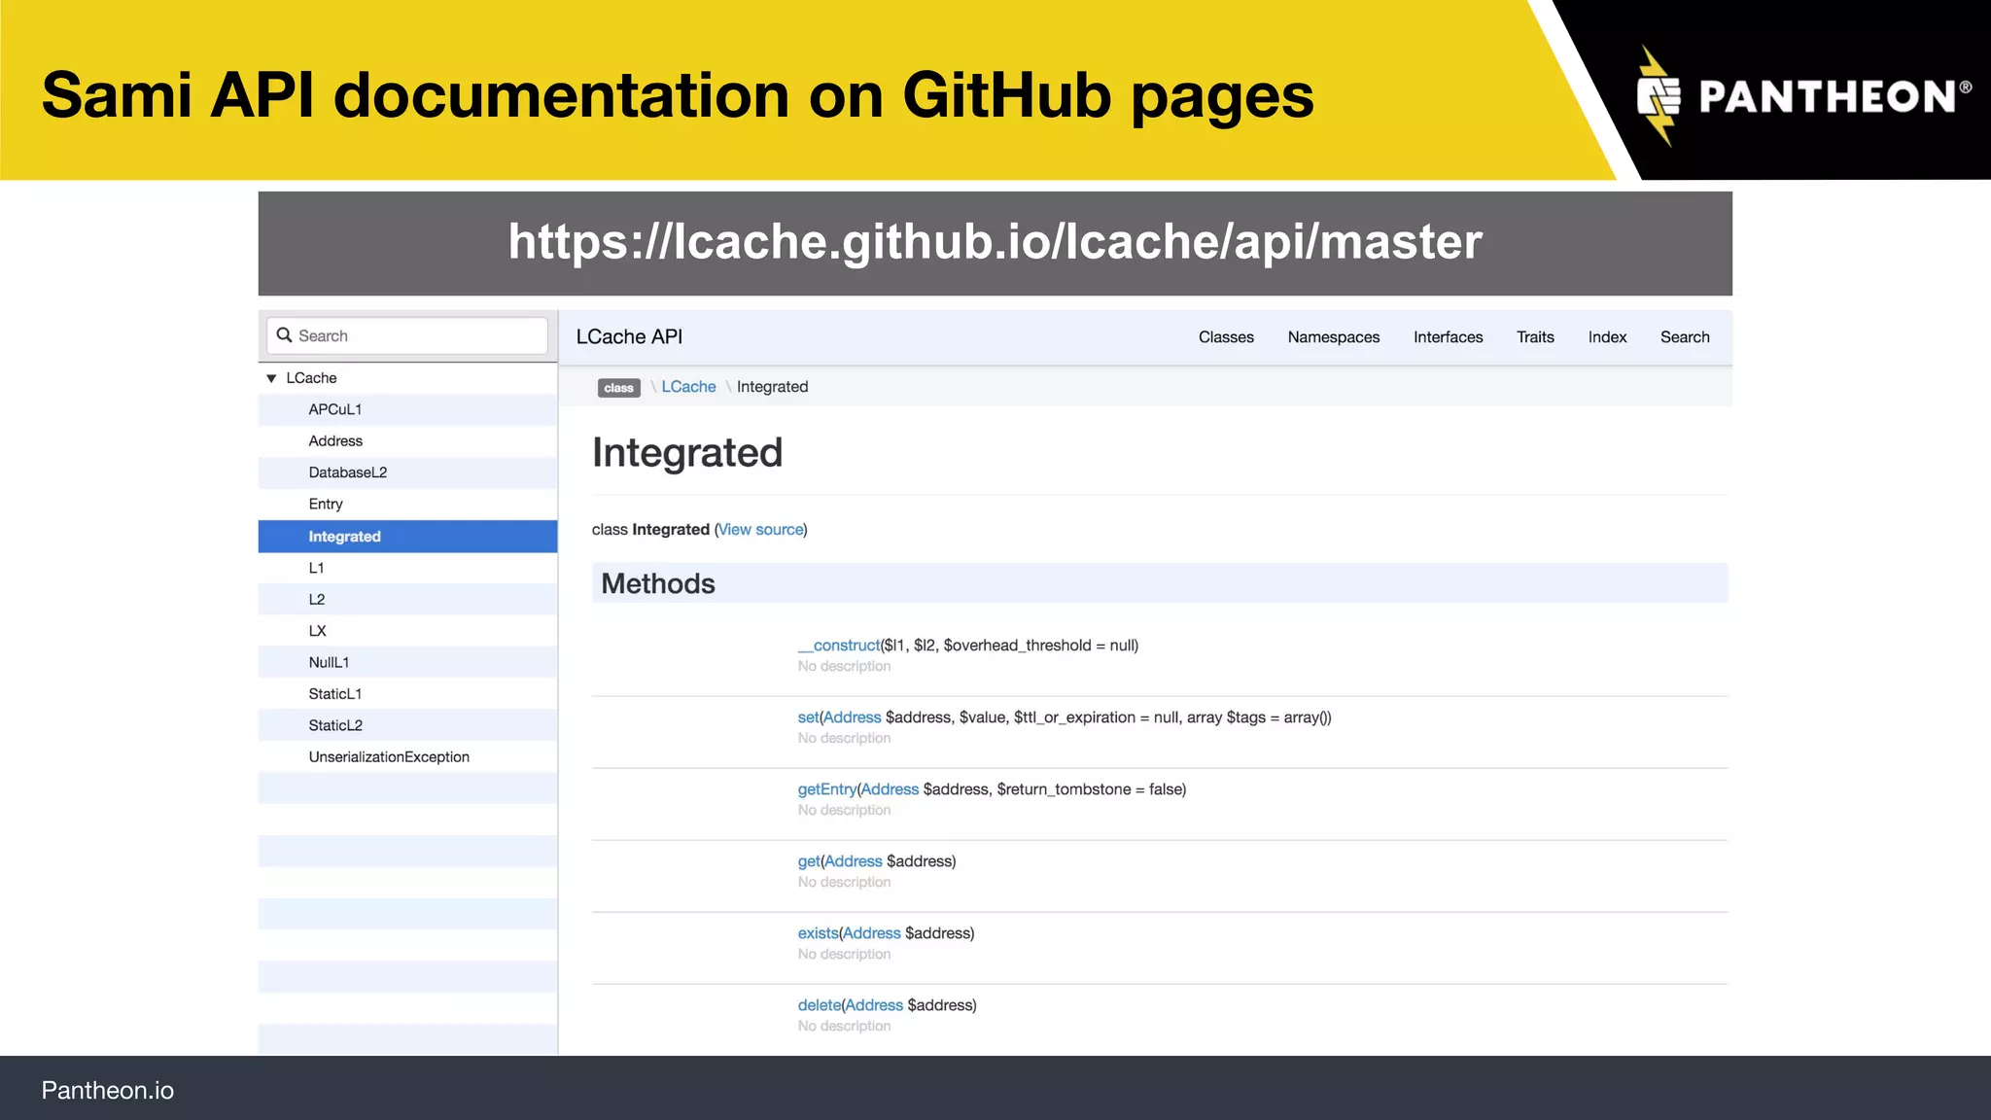Open the set method link
The image size is (1991, 1120).
tap(808, 717)
